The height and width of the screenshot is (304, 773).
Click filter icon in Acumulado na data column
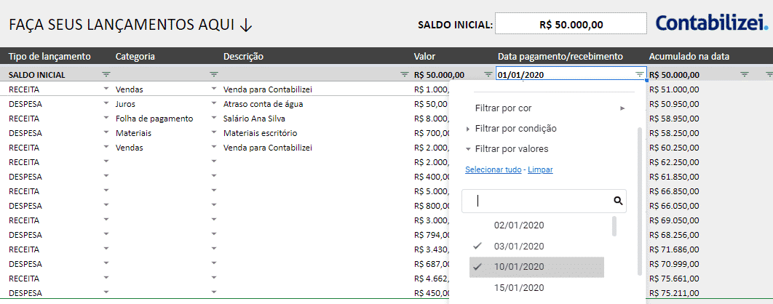pyautogui.click(x=744, y=74)
